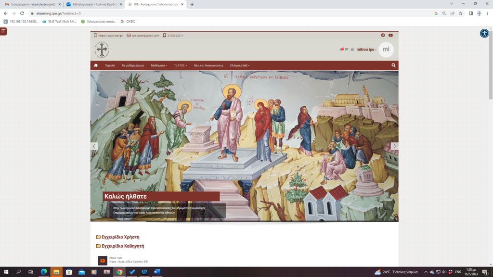Viewport: 493px width, 277px height.
Task: Bookmark this page with the star icon
Action: click(461, 13)
